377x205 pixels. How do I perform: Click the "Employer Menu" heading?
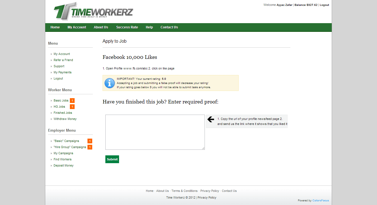62,131
